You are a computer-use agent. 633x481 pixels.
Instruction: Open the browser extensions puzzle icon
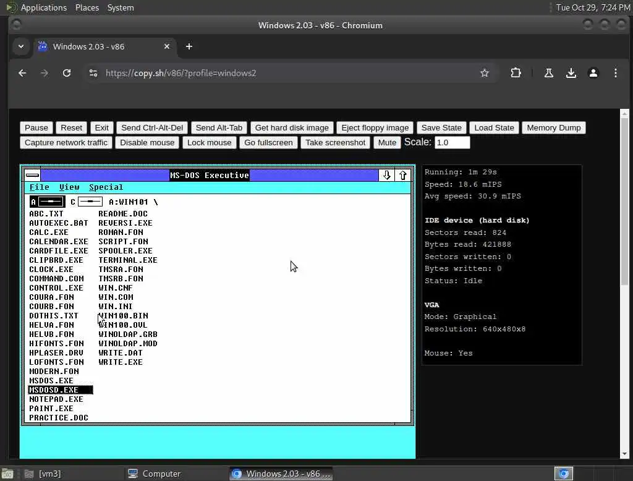coord(516,73)
